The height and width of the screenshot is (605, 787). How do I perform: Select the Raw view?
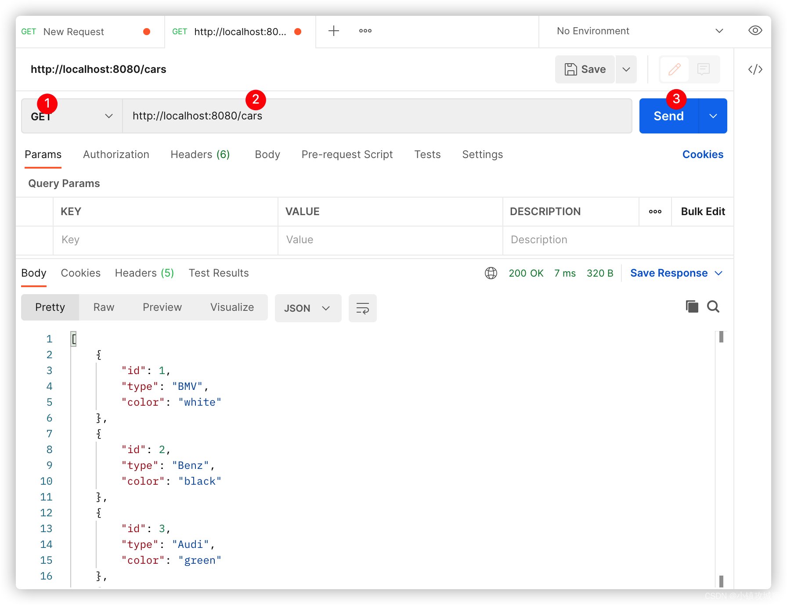coord(104,307)
